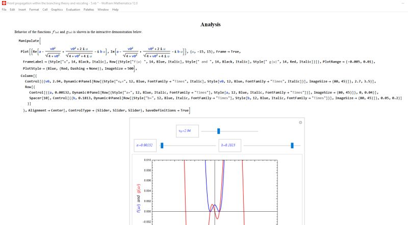Click the Mathematica app icon in title bar
408x225 pixels.
[4, 3]
